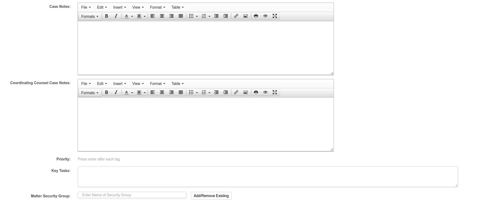Open Edit menu in Case Notes editor
Viewport: 477px width, 213px height.
pyautogui.click(x=102, y=7)
